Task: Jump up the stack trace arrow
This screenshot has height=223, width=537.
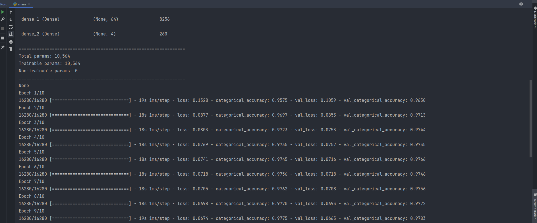Action: (11, 12)
